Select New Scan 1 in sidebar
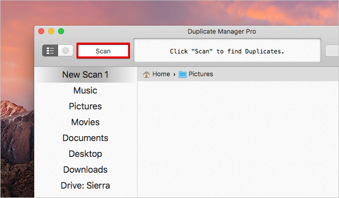The image size is (339, 198). pos(85,75)
